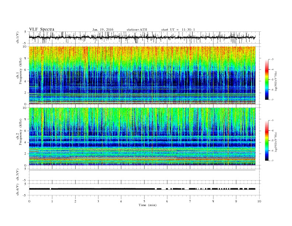Click the "3" tick label on time axis
292x226 pixels.
[x=98, y=201]
